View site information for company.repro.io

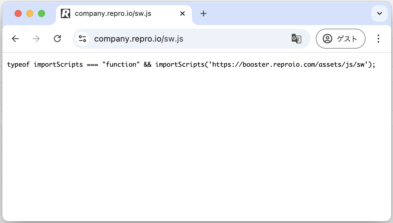click(x=82, y=39)
